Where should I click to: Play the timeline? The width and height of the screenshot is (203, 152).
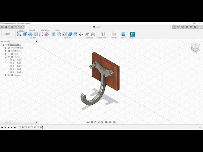[x=8, y=128]
